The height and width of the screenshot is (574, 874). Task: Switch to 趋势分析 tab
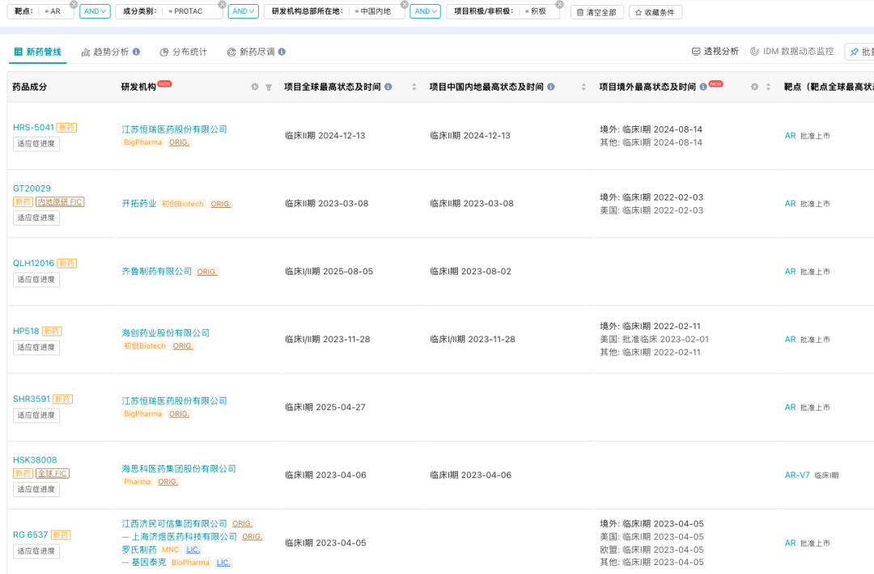tap(110, 52)
